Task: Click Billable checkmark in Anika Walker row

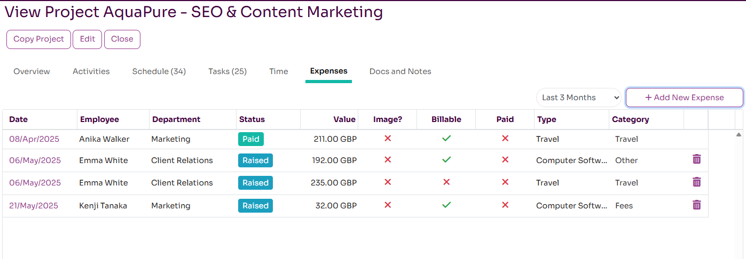Action: click(446, 139)
